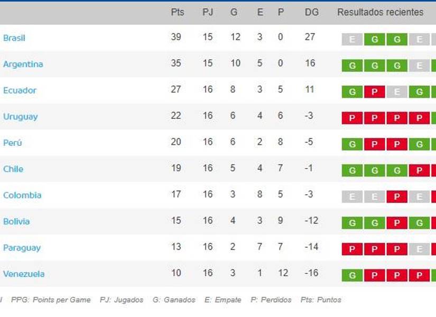Screen dimensions: 436x317
Task: Click Chile's red P result badge
Action: pyautogui.click(x=419, y=171)
